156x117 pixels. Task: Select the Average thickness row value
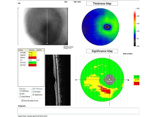click(x=31, y=53)
